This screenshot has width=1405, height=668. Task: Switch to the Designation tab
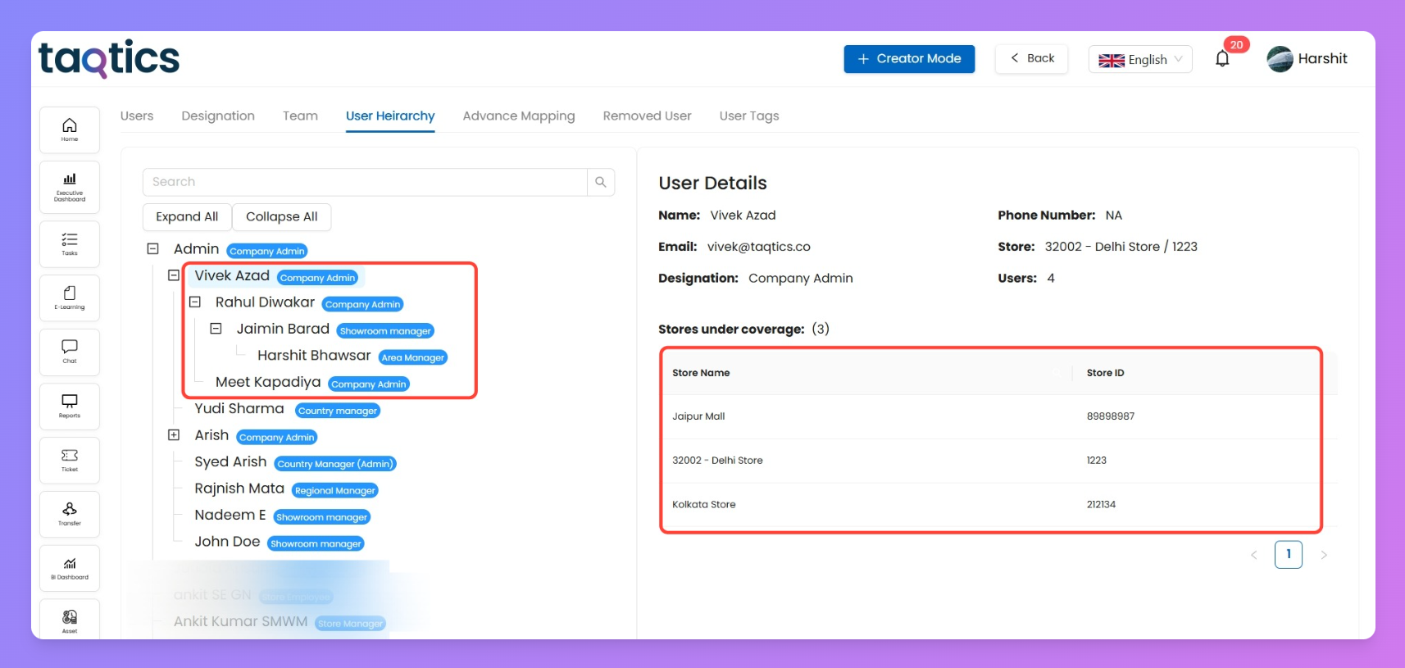(218, 116)
